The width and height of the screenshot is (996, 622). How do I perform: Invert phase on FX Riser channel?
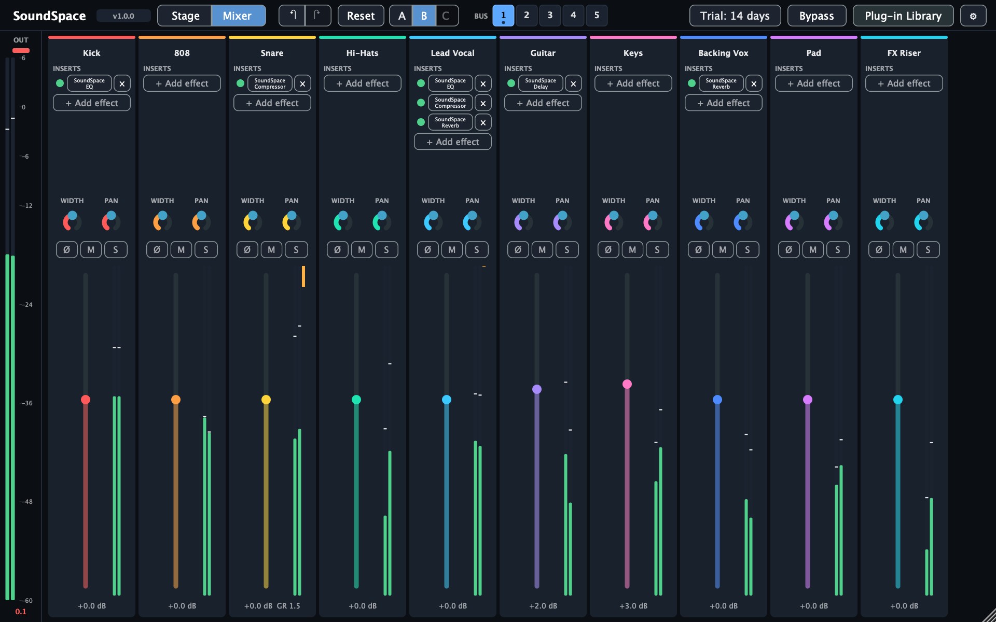point(879,250)
